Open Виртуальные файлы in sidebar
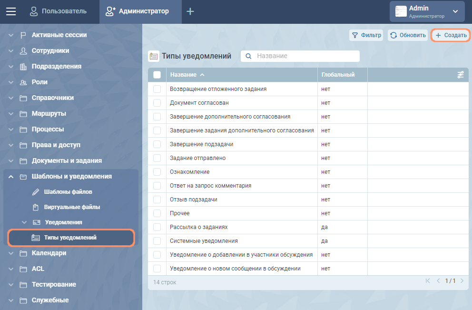 click(x=71, y=207)
